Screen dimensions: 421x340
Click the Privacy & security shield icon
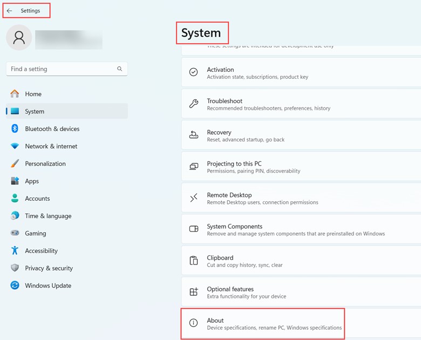click(x=15, y=268)
